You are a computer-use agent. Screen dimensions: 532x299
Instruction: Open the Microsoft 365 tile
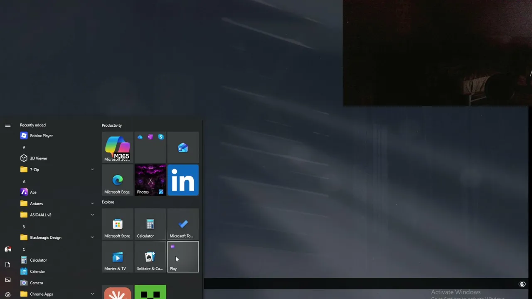click(118, 147)
